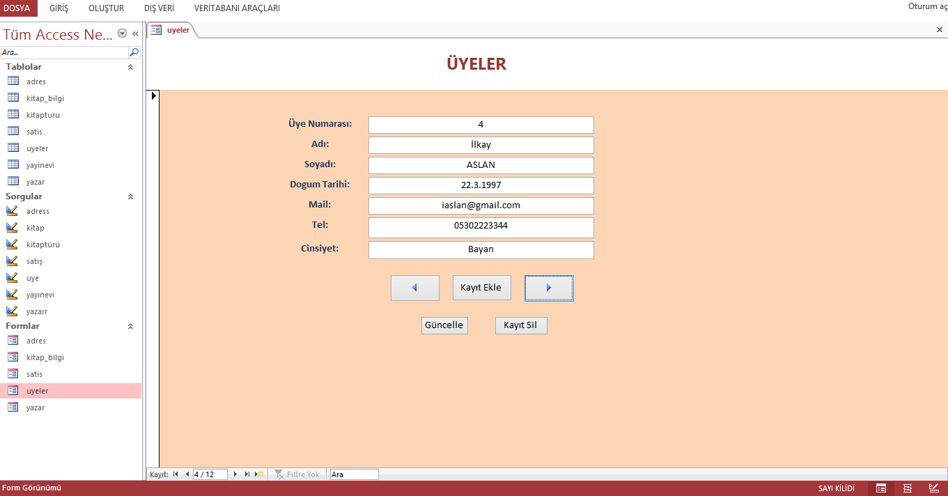Switch to Design View in status bar
This screenshot has width=948, height=496.
click(x=933, y=488)
